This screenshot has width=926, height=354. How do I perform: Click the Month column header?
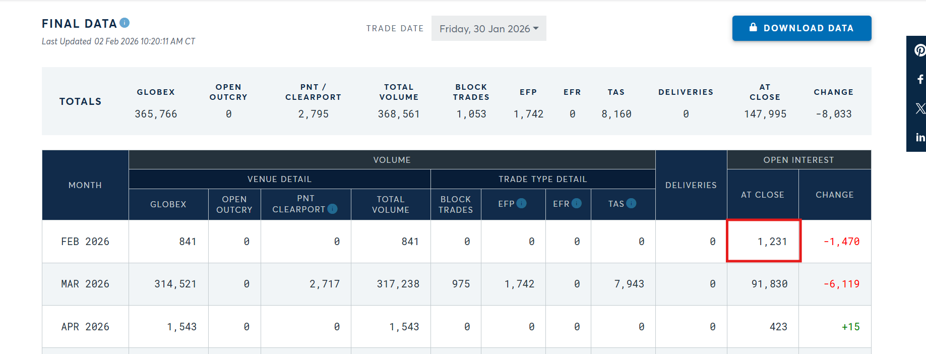(85, 185)
